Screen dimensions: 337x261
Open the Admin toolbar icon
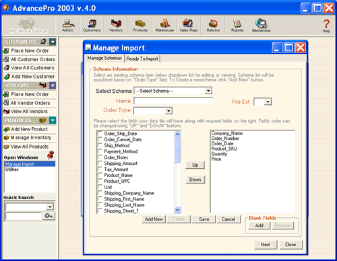[x=68, y=26]
